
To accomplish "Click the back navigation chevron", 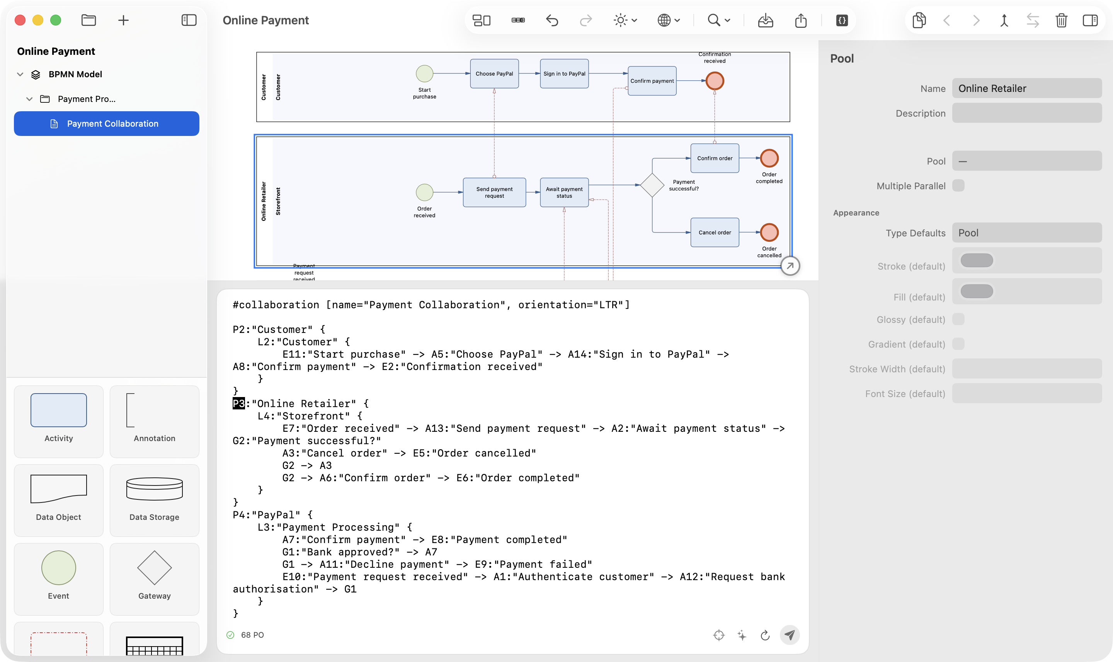I will [x=946, y=20].
